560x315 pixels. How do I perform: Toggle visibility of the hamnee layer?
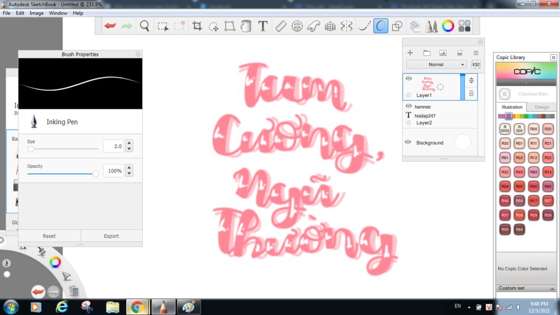click(x=409, y=106)
